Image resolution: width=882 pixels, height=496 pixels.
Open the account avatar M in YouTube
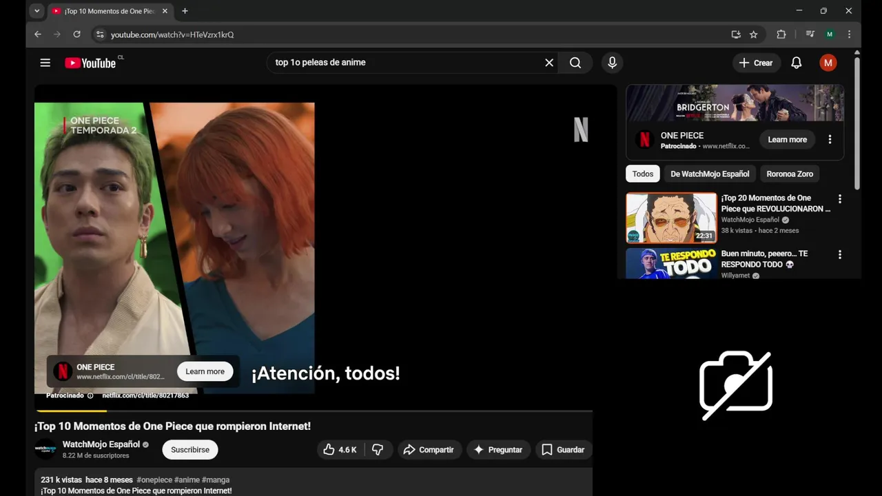coord(828,63)
